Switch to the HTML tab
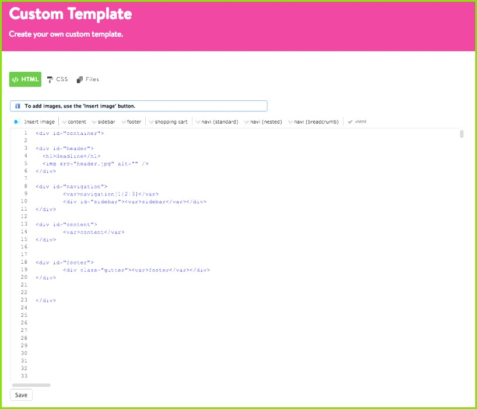Screen dimensions: 477x409 [25, 79]
